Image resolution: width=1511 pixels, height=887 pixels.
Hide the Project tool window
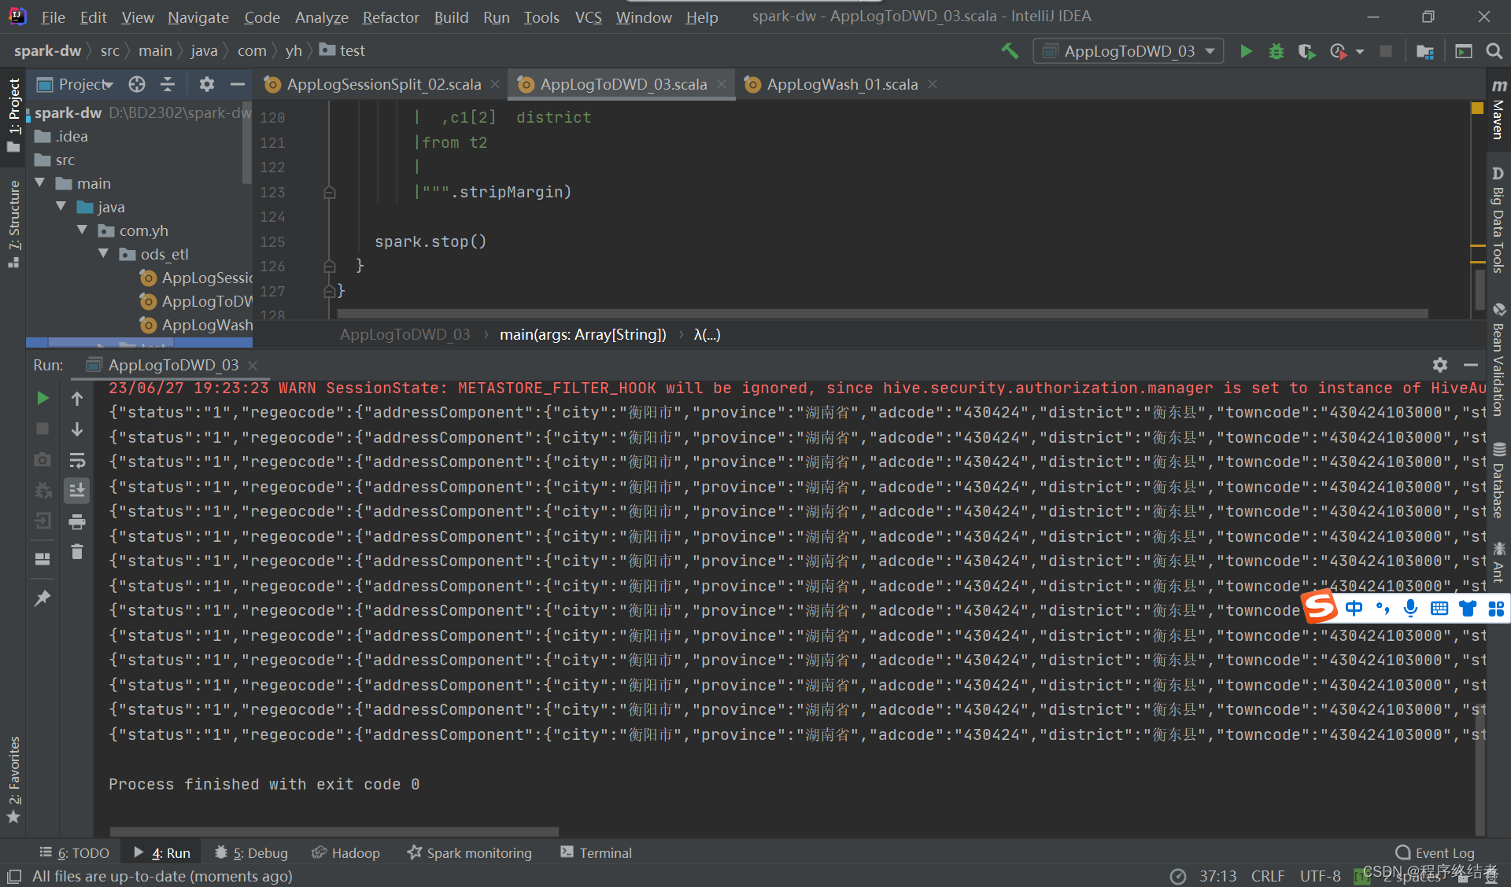click(x=237, y=84)
